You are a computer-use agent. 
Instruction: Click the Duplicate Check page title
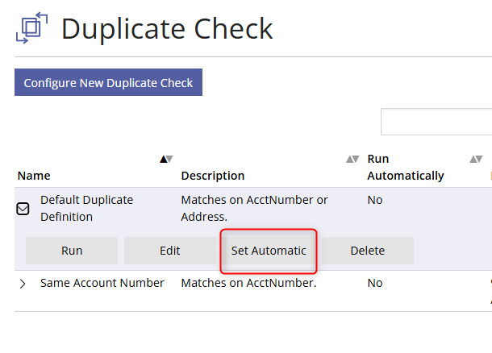tap(167, 29)
